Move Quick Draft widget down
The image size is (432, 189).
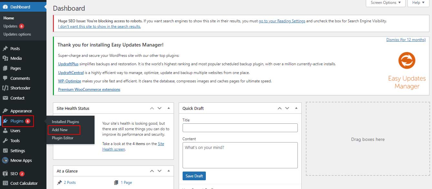[x=287, y=108]
